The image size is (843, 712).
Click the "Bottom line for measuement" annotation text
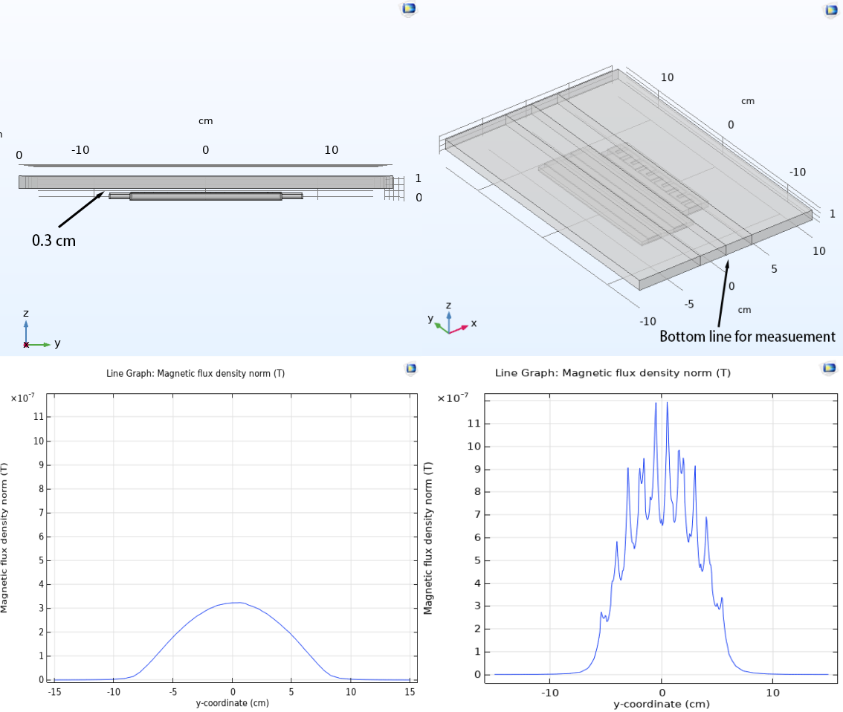747,337
